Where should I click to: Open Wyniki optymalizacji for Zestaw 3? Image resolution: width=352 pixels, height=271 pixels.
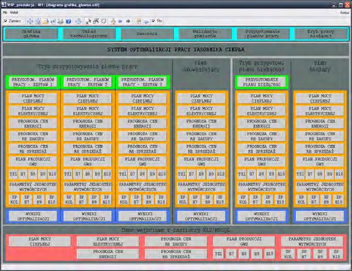(143, 216)
